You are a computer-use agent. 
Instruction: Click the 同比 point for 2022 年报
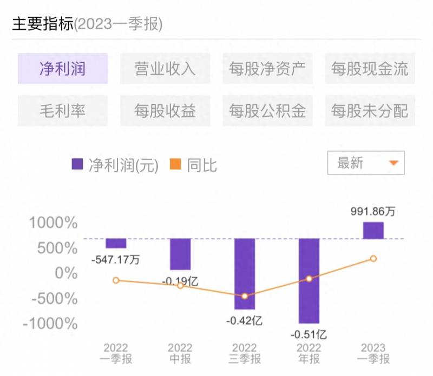tap(309, 279)
